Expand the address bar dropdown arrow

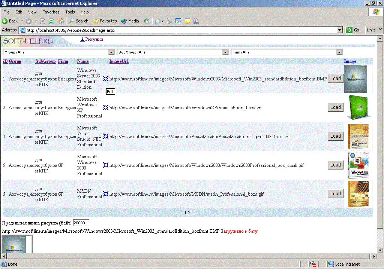(x=339, y=30)
